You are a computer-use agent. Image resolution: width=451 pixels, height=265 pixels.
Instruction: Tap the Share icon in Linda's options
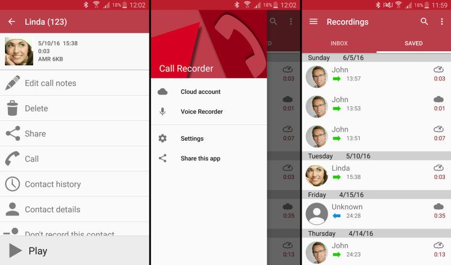pyautogui.click(x=13, y=133)
